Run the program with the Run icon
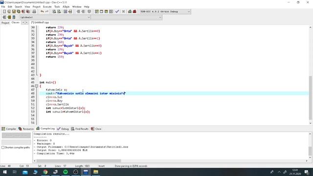The width and height of the screenshot is (313, 176). tap(101, 12)
